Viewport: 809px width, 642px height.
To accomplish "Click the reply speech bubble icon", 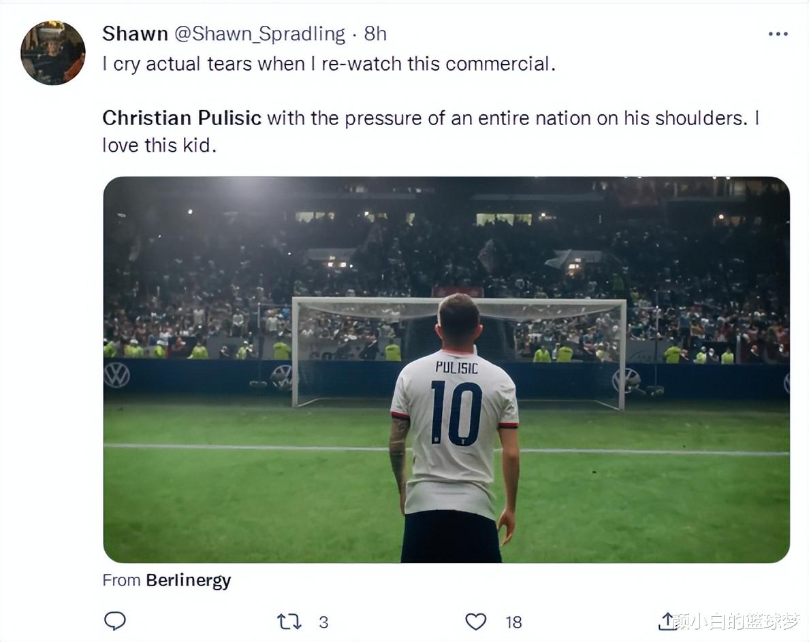I will [114, 621].
